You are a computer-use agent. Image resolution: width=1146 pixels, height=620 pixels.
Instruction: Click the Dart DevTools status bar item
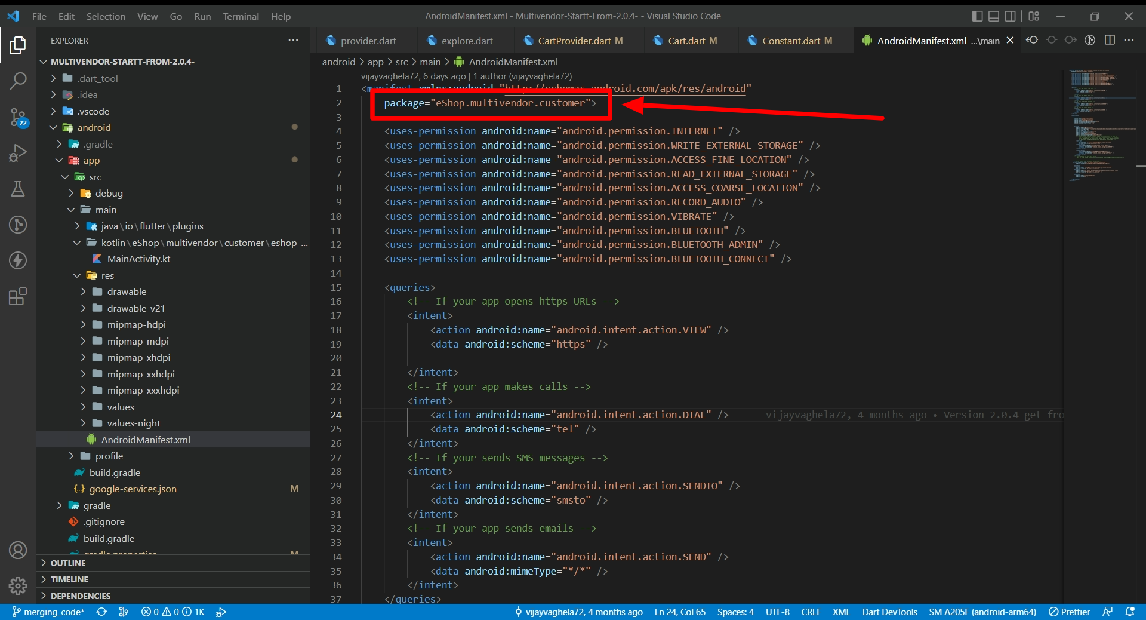[x=889, y=612]
